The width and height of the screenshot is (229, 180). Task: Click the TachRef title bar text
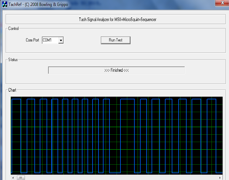tap(38, 4)
